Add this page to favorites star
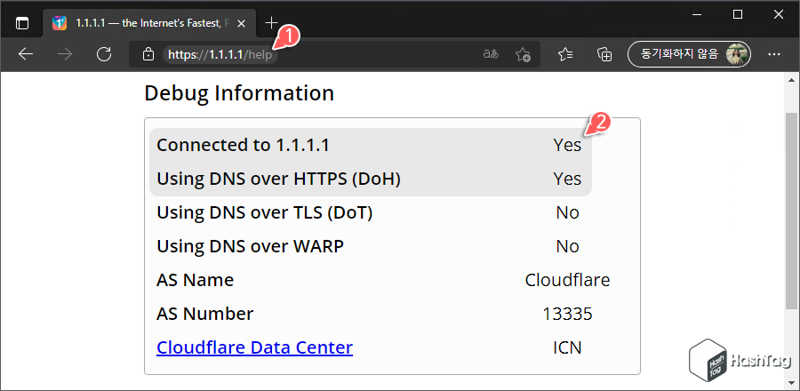Screen dimensions: 800x391 (523, 54)
